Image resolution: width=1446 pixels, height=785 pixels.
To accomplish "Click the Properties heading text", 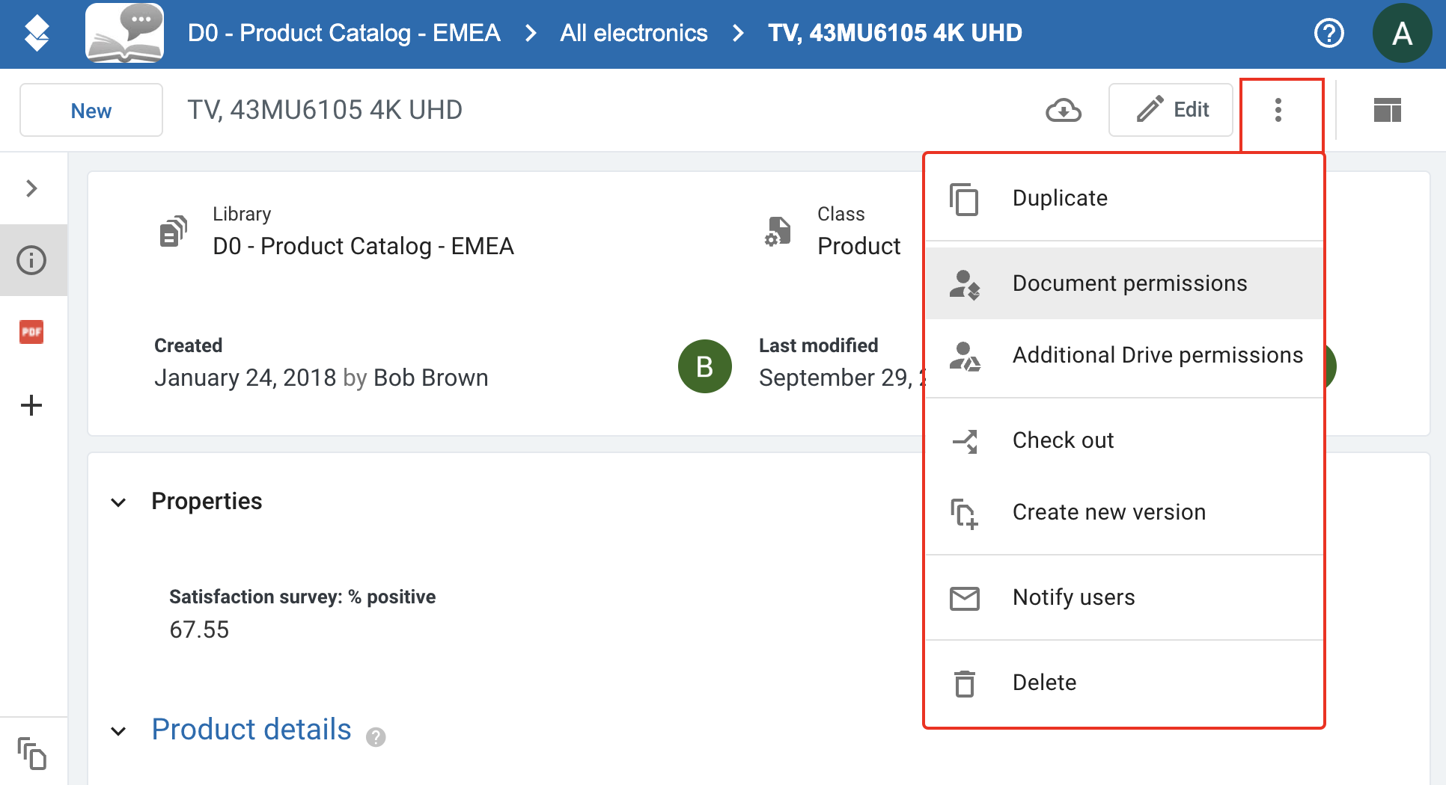I will click(x=207, y=501).
